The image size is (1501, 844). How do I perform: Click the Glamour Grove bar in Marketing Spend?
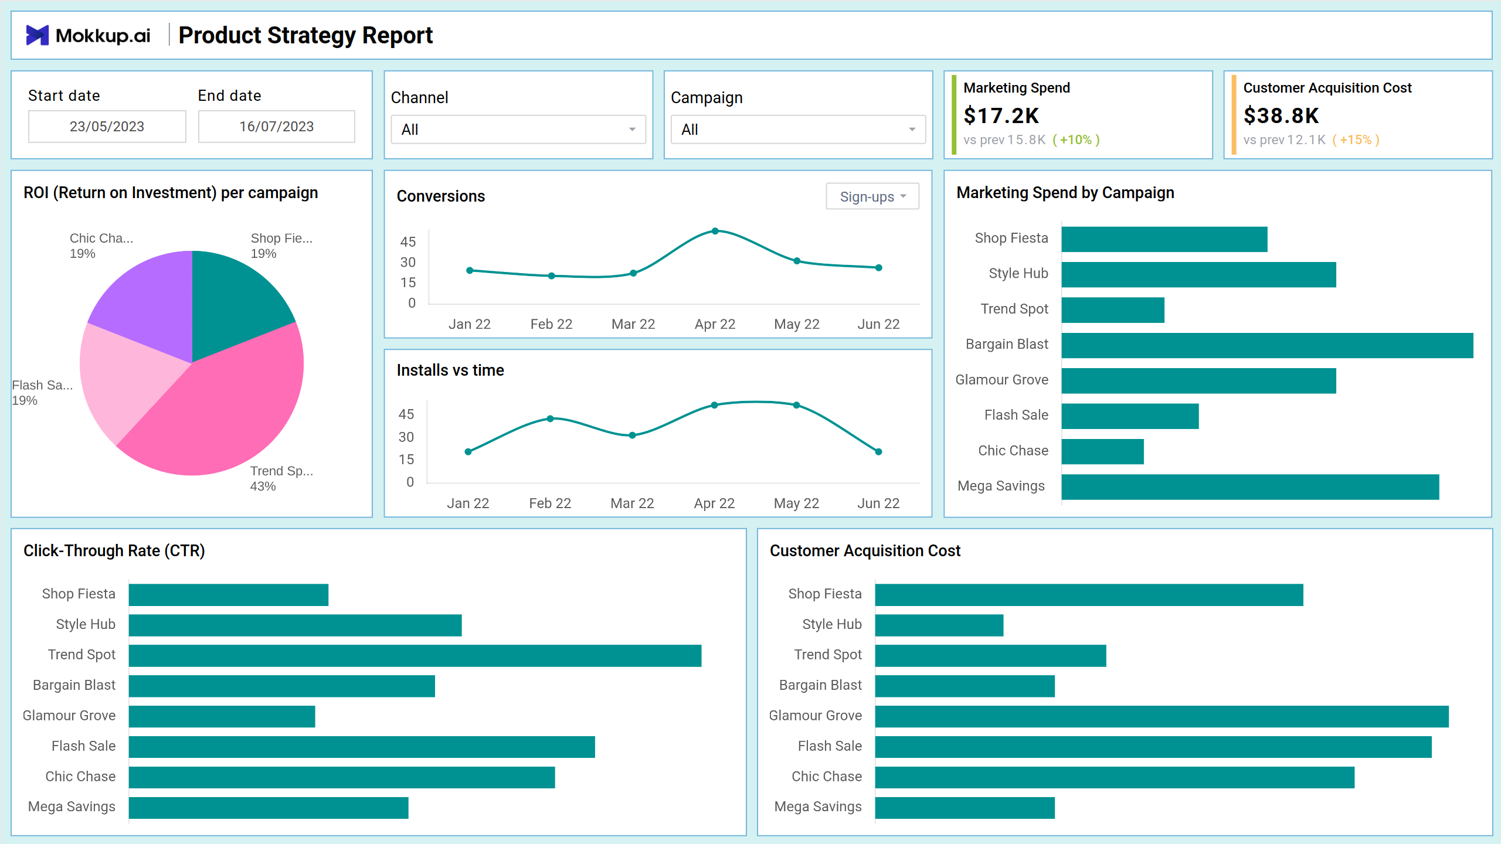1198,380
